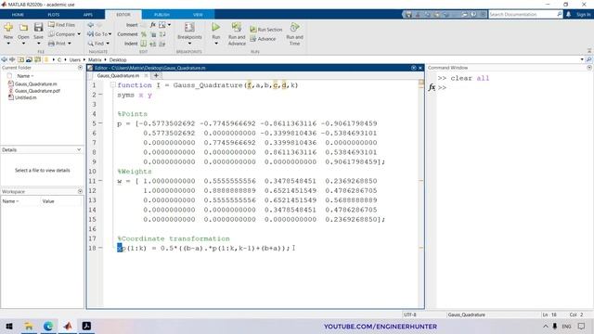Open Workspace panel actions menu
Screen dimensions: 594x334
(80, 191)
